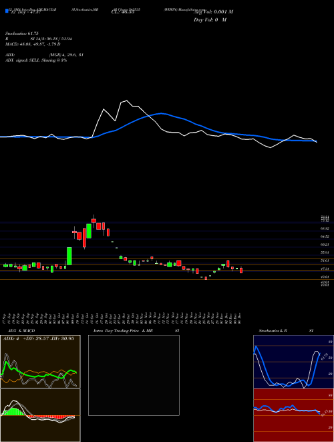Screen dimensions: 334x442
Task: Click the 'ADX signal: SELL' text
Action: pos(23,60)
